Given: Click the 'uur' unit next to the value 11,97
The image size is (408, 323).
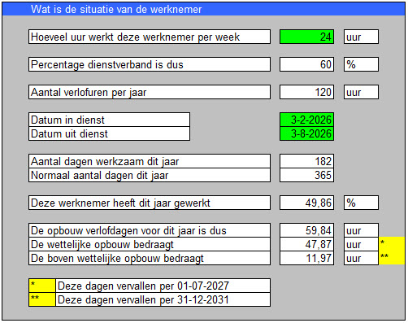Looking at the screenshot, I should 361,258.
